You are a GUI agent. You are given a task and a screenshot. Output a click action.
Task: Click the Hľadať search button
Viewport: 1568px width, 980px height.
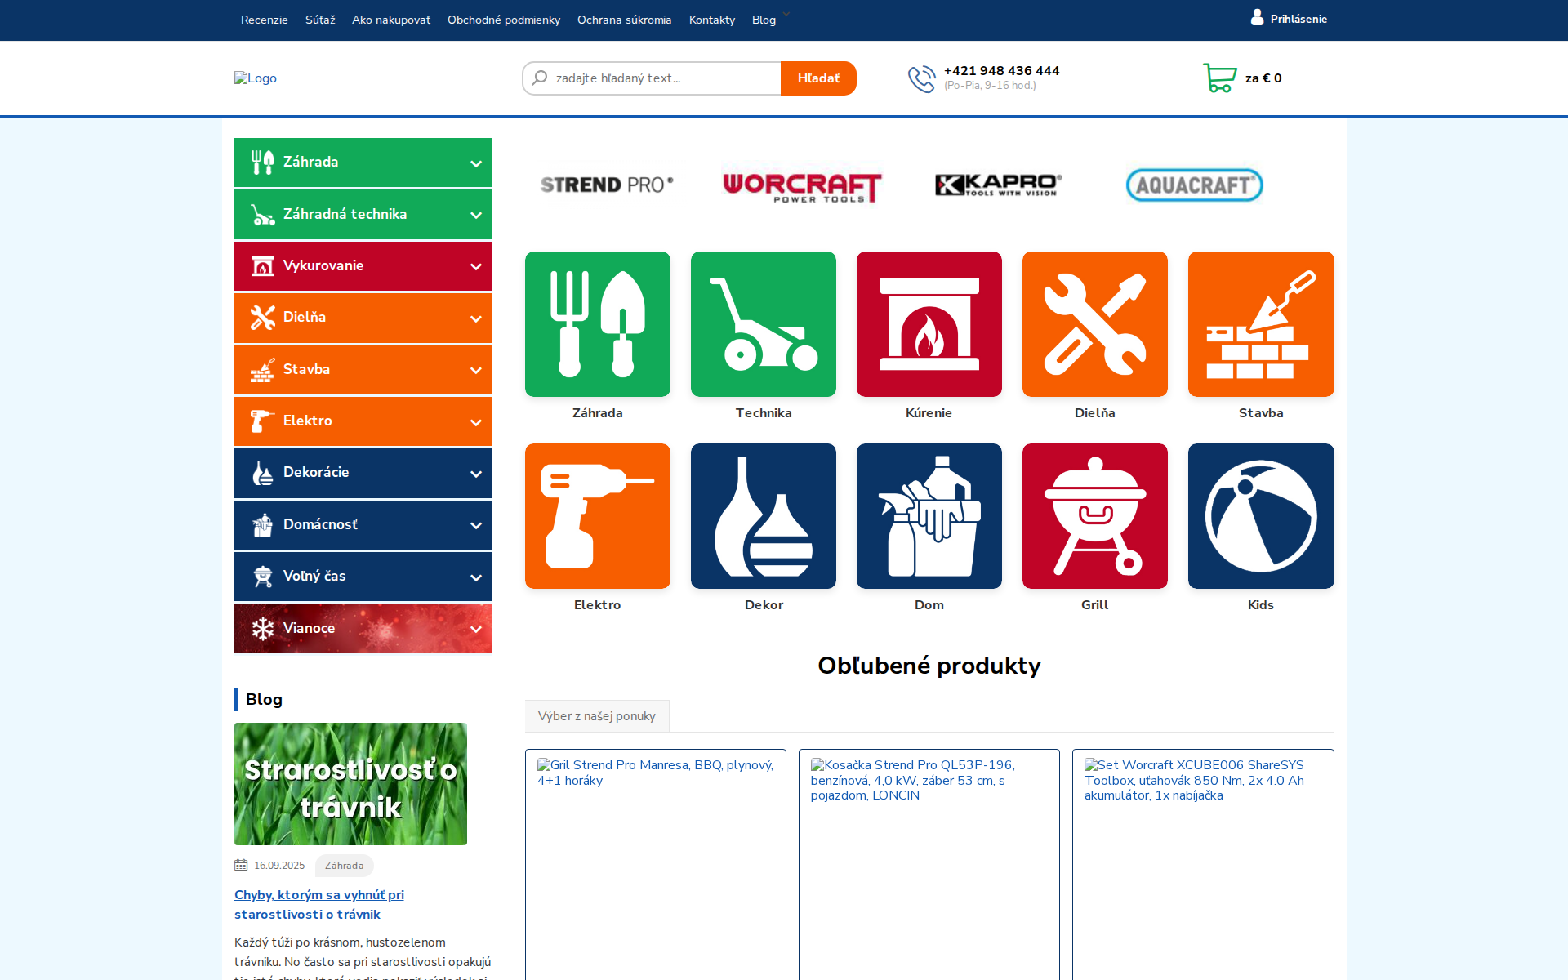tap(817, 78)
